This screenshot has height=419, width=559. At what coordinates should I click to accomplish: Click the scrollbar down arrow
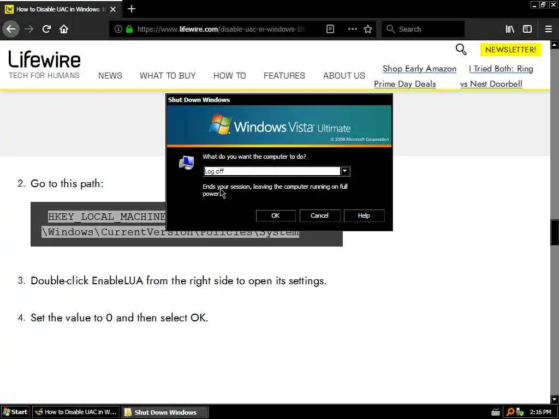pyautogui.click(x=555, y=399)
